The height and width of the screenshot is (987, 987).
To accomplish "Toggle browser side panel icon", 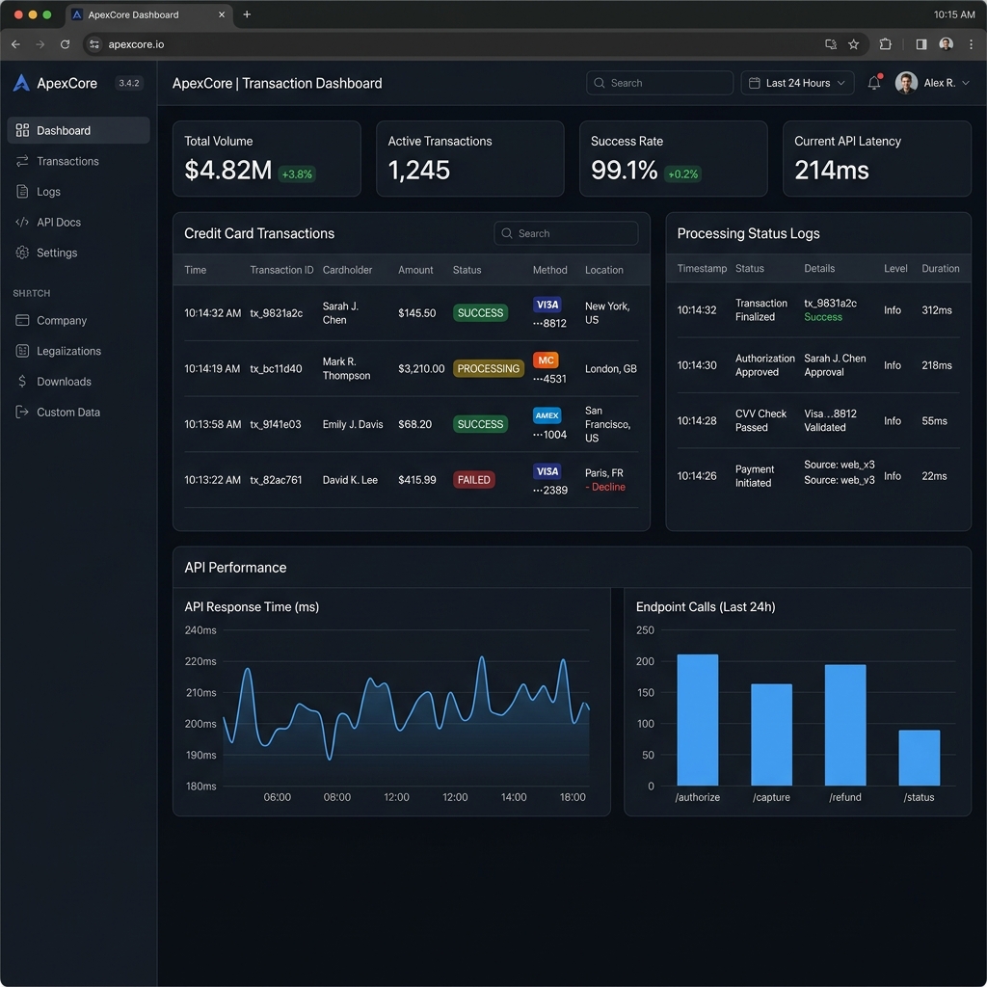I will [x=920, y=44].
